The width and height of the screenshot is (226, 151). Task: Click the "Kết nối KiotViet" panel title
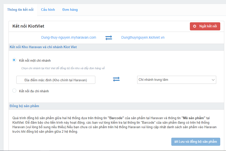click(x=28, y=26)
